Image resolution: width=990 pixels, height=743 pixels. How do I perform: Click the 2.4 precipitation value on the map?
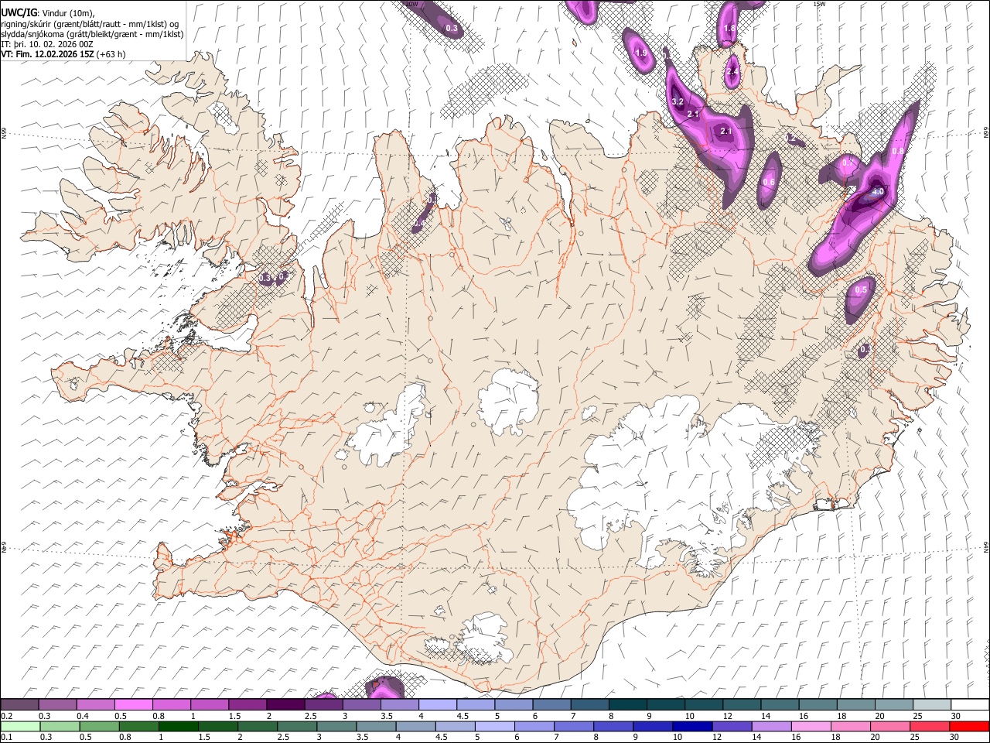tap(733, 73)
